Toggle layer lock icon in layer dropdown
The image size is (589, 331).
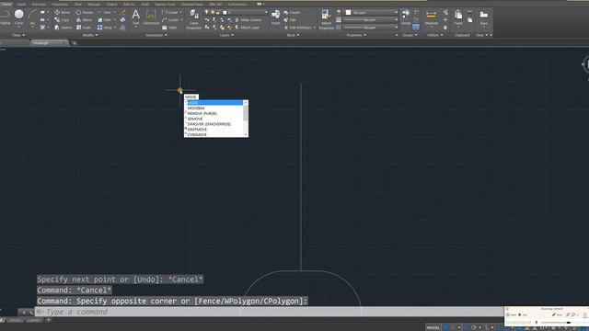click(x=218, y=12)
